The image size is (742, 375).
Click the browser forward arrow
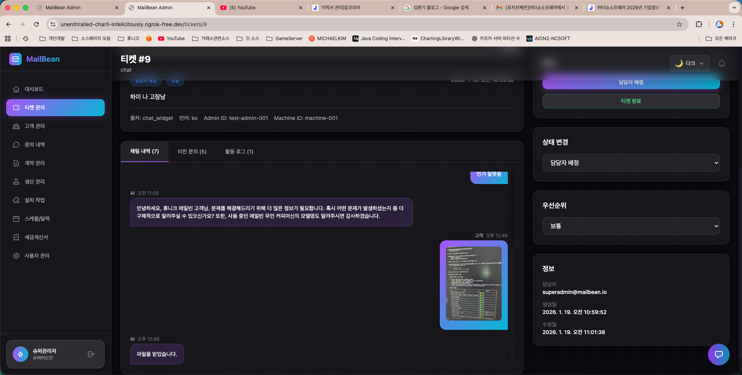[x=22, y=24]
